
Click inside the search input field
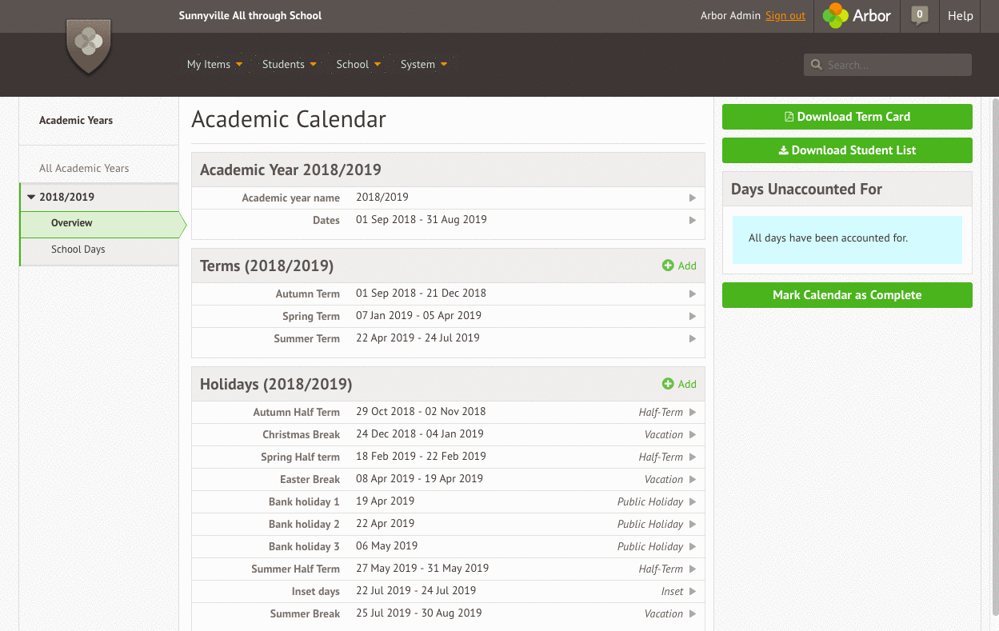click(888, 65)
